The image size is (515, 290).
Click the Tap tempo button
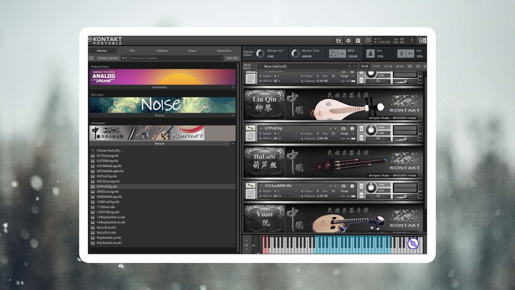(x=342, y=53)
